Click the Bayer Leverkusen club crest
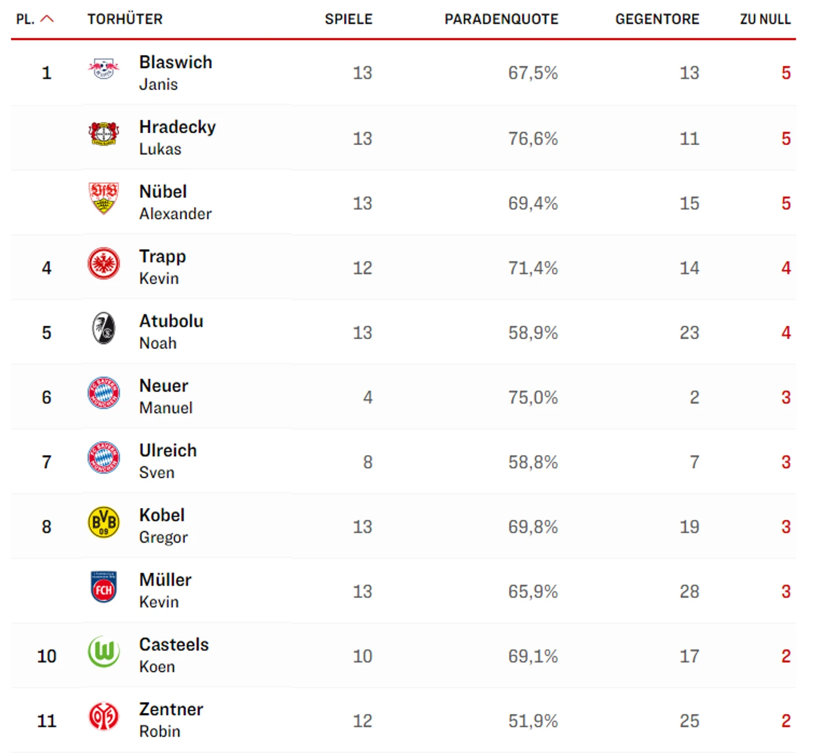 [x=104, y=134]
